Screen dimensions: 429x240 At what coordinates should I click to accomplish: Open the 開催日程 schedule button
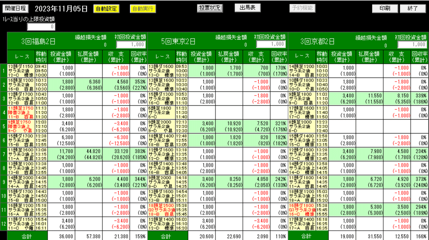[x=16, y=8]
